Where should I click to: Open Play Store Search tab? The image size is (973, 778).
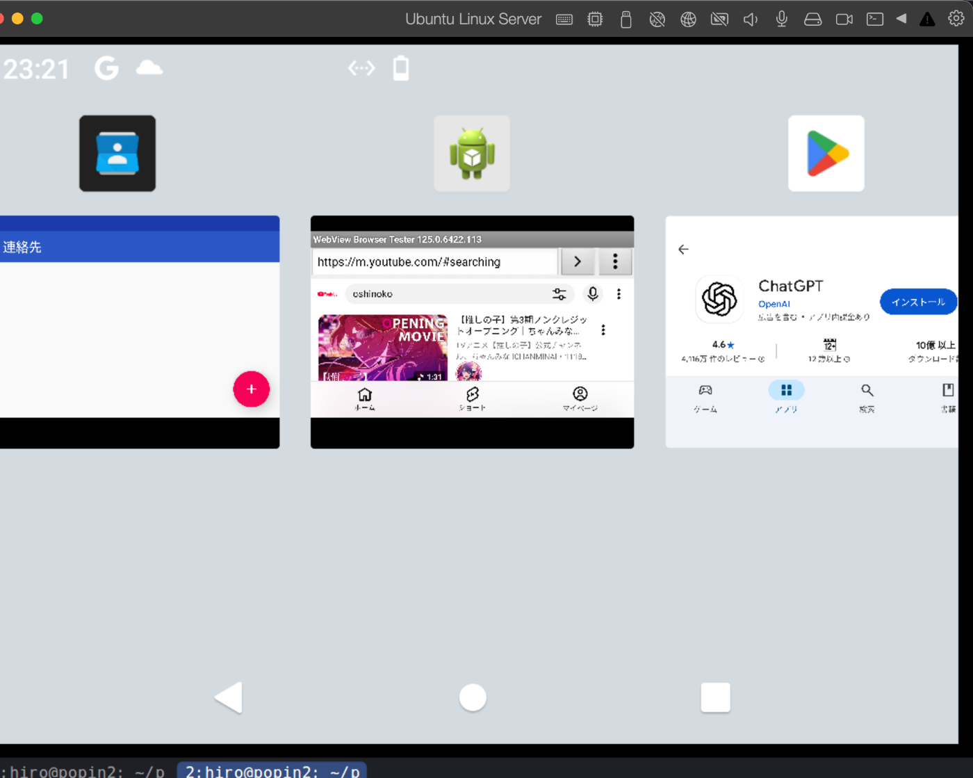867,399
